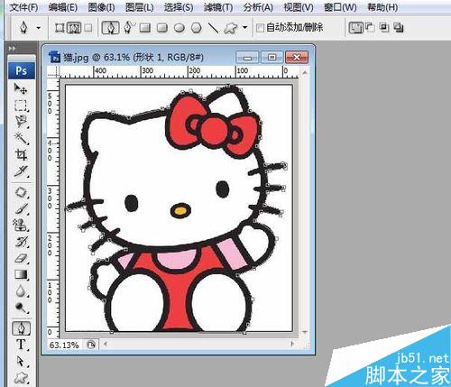Screen dimensions: 451x387
Task: Select the Custom Shape tool in toolbox
Action: (21, 377)
